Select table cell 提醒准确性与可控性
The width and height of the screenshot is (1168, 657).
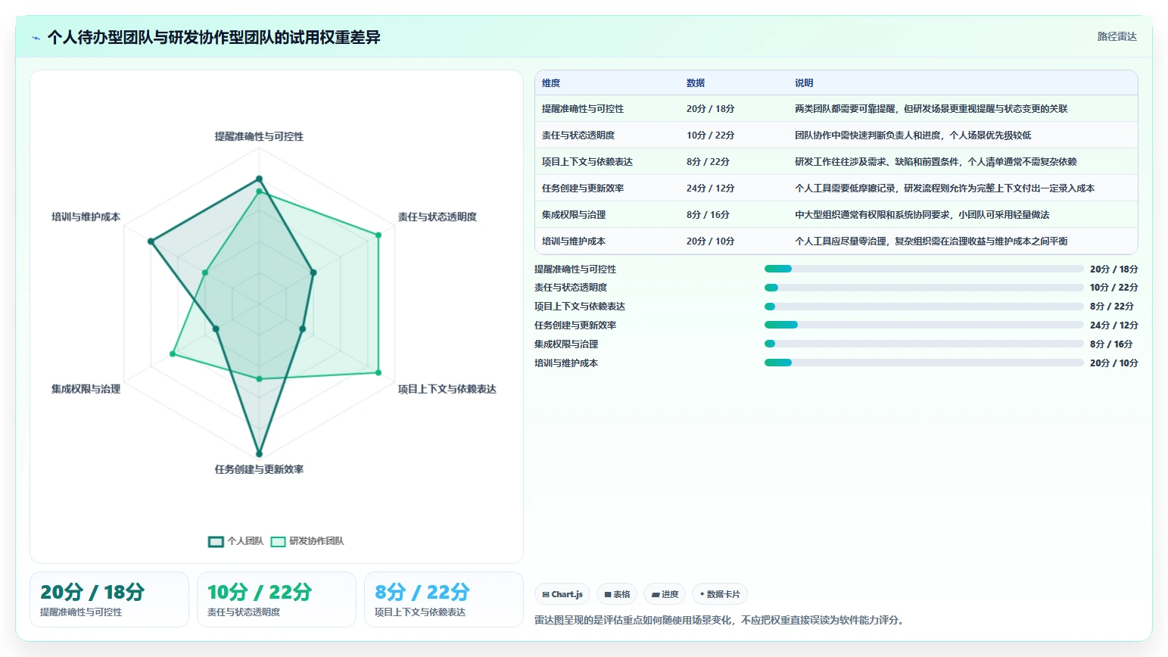[x=583, y=109]
